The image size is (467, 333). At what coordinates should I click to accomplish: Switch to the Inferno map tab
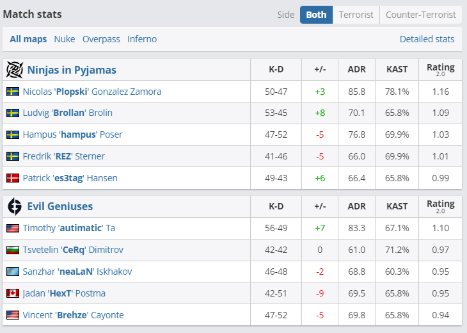[x=142, y=39]
